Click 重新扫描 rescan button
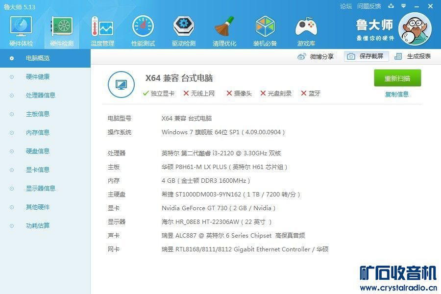This screenshot has height=294, width=441. pos(397,78)
